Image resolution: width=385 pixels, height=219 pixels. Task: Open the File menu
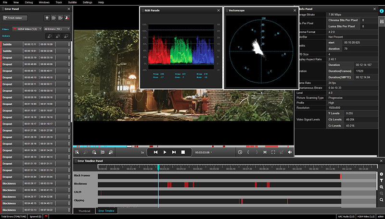coord(5,2)
